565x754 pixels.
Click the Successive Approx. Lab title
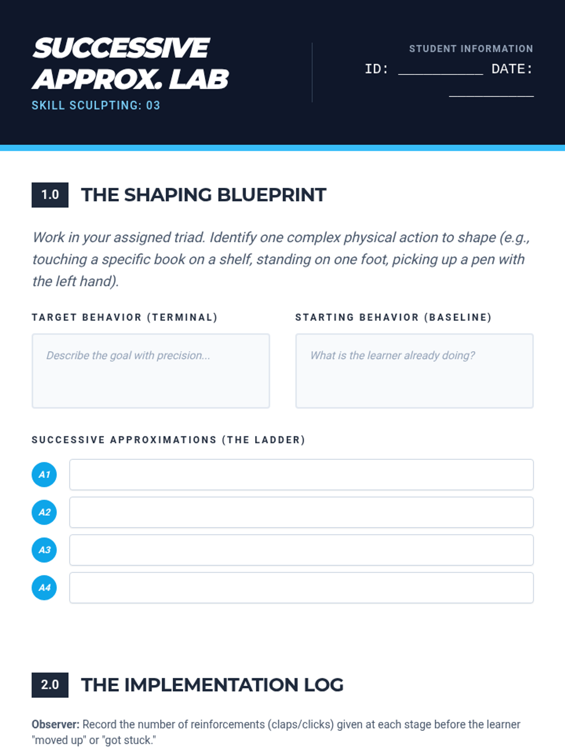[x=130, y=64]
